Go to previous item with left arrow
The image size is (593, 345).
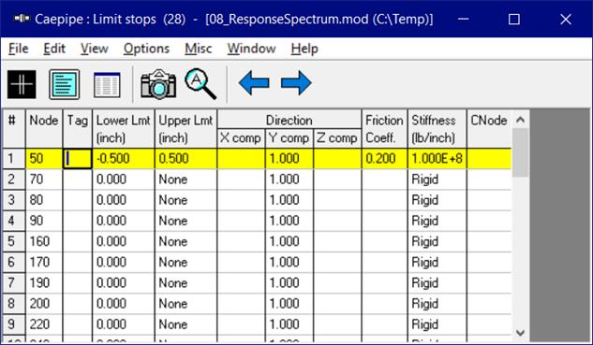[254, 82]
